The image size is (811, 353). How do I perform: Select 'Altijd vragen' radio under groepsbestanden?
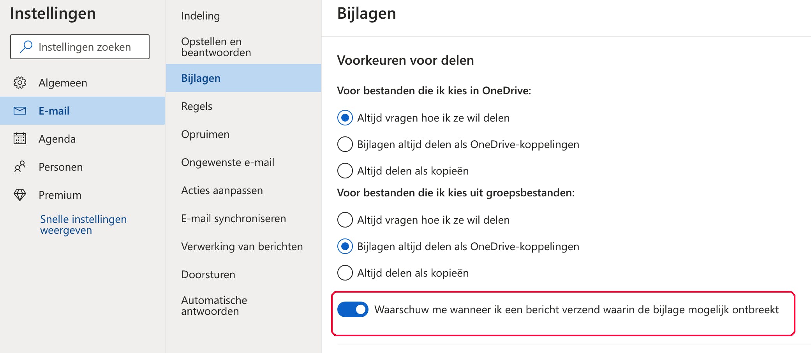click(345, 220)
